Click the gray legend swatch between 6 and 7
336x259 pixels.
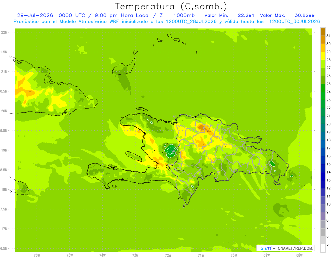[x=323, y=232]
